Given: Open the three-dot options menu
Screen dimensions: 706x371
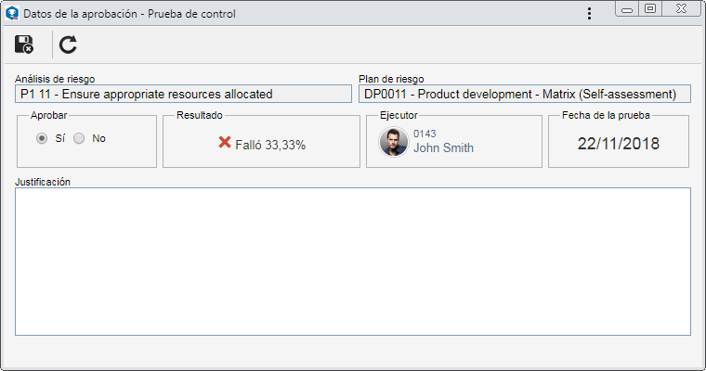Looking at the screenshot, I should (x=589, y=14).
